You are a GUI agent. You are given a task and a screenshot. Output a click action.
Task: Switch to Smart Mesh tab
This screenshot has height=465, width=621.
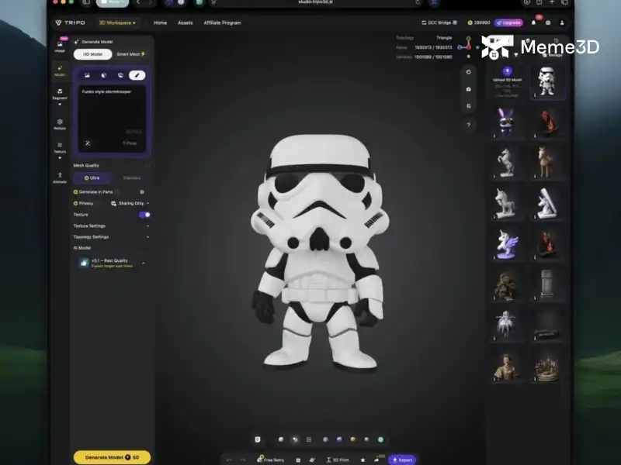point(130,54)
